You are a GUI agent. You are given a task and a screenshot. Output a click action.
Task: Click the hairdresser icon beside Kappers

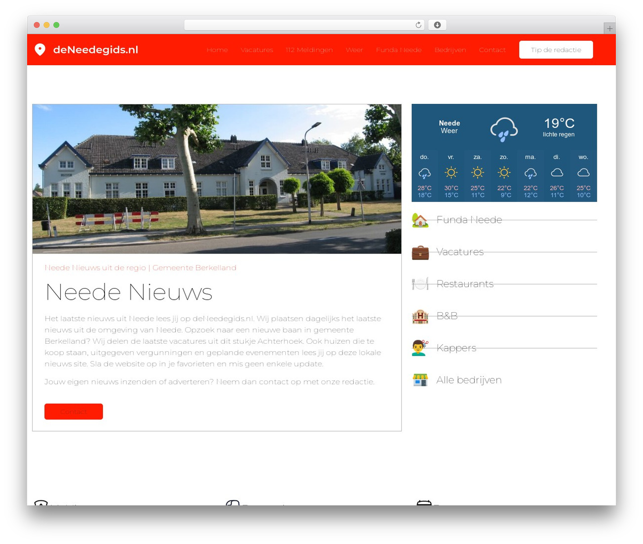tap(420, 348)
